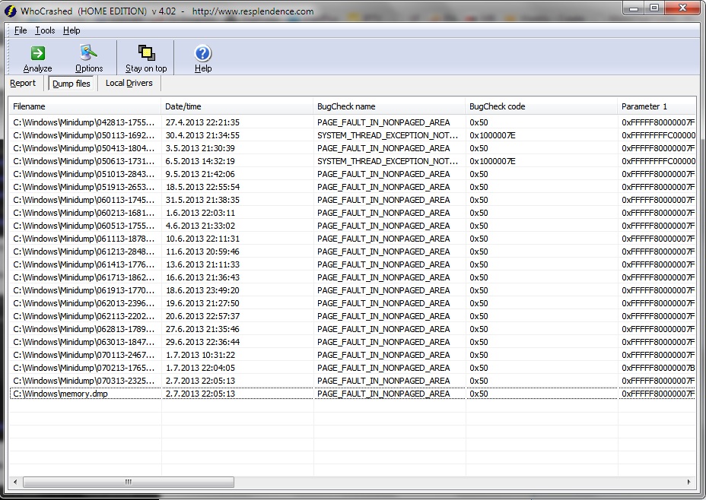
Task: Sort by Filename column header
Action: [x=85, y=106]
